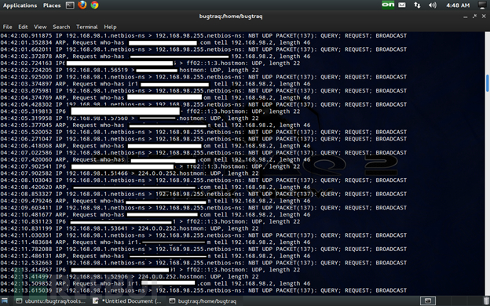
Task: Click the workspace switcher in bottom panel
Action: 428,301
